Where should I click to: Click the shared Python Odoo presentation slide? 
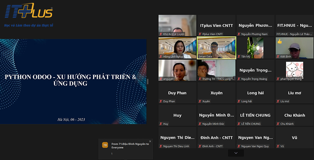pos(73,81)
